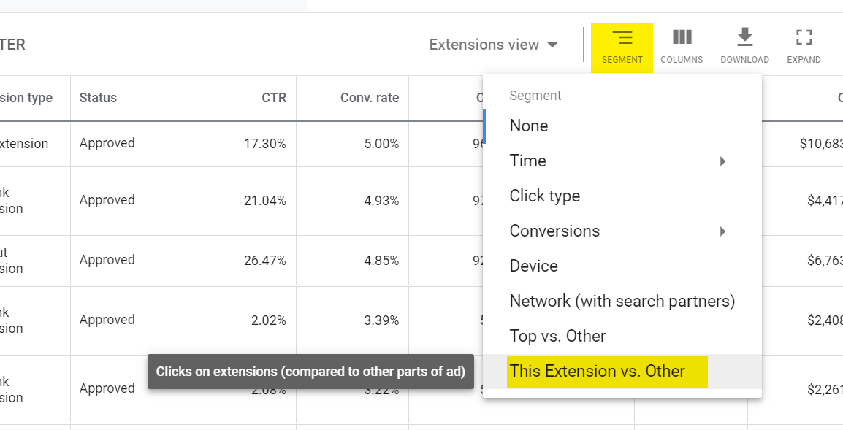Pick This Extension vs. Other
The width and height of the screenshot is (843, 430).
click(598, 371)
